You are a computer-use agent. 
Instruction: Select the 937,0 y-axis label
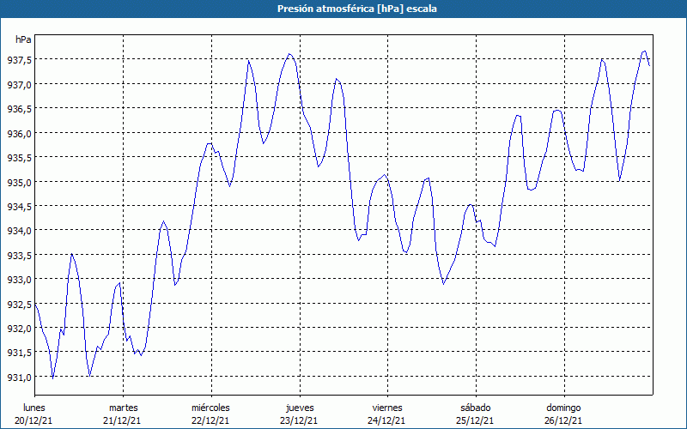(20, 84)
